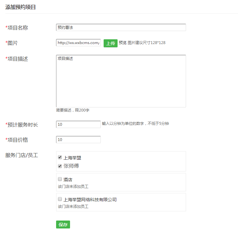Screen dimensions: 238x231
Task: Click the green 上传 upload button
Action: click(111, 43)
